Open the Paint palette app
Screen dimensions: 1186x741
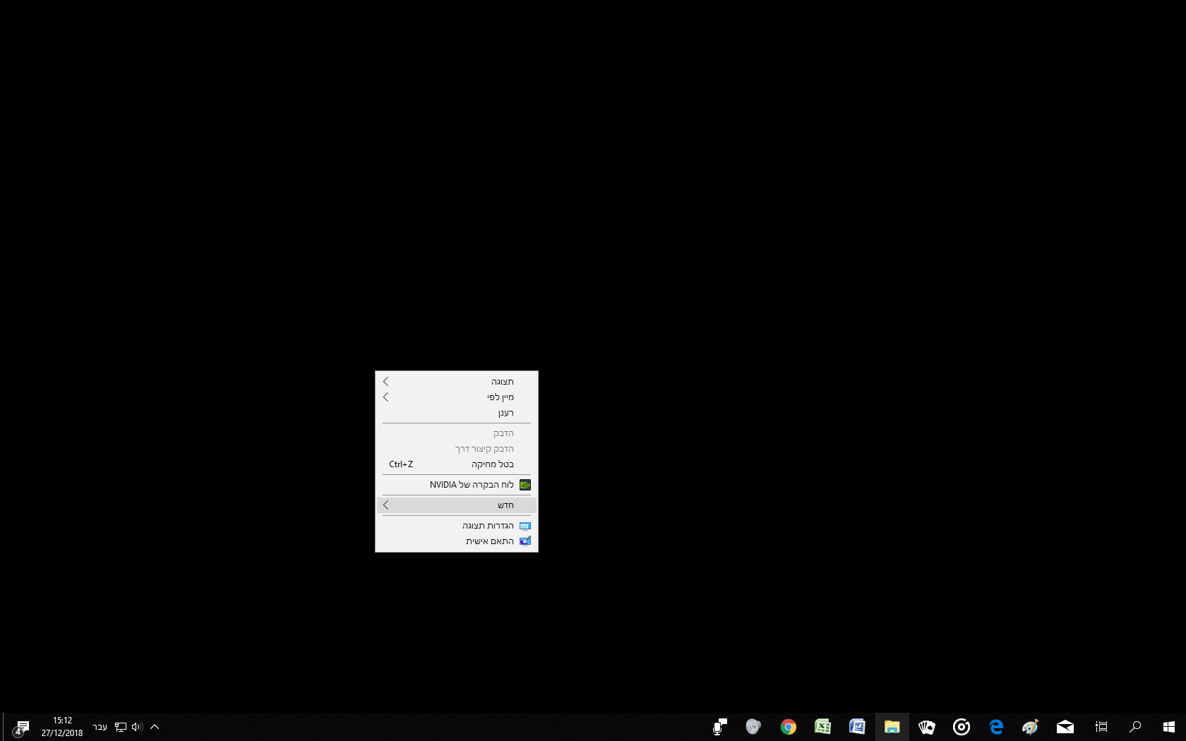tap(1031, 727)
